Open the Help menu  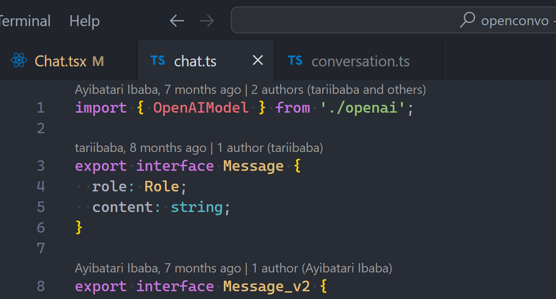pyautogui.click(x=84, y=21)
